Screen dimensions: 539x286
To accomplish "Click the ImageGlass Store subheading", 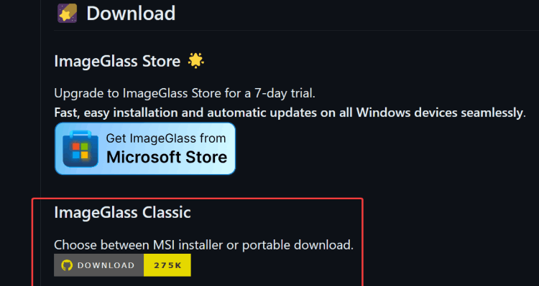I will [117, 62].
